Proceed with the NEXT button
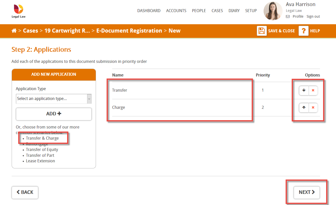The height and width of the screenshot is (205, 336). point(306,192)
